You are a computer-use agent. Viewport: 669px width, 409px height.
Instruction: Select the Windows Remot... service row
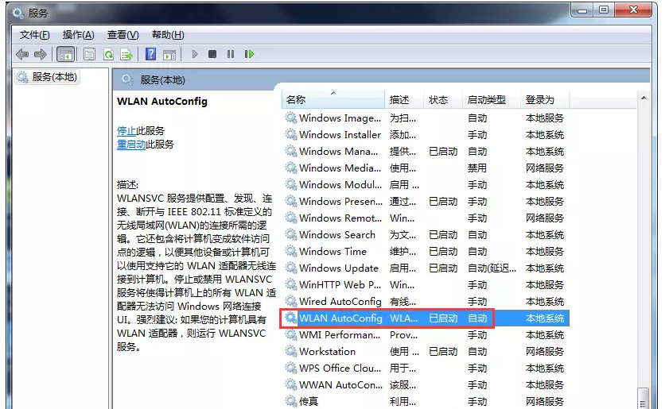[x=425, y=218]
